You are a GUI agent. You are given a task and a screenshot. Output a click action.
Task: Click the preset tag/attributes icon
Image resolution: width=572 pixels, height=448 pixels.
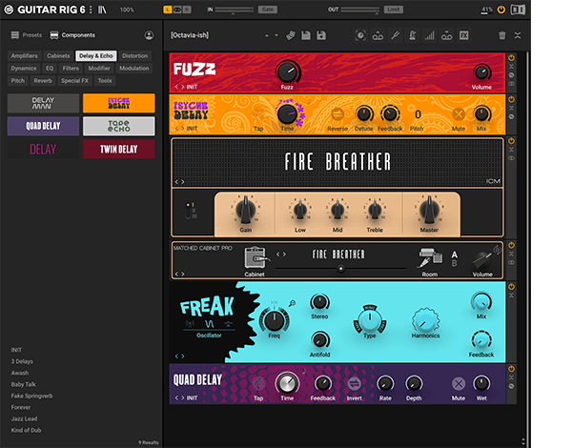291,35
